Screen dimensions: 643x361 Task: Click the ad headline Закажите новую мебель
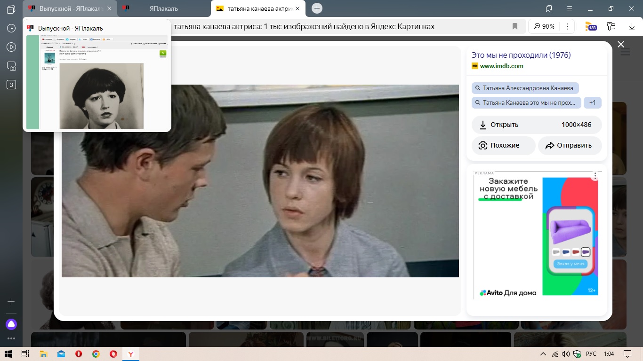pyautogui.click(x=508, y=188)
